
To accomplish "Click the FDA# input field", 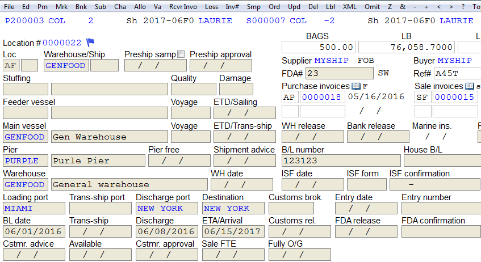I will point(339,73).
